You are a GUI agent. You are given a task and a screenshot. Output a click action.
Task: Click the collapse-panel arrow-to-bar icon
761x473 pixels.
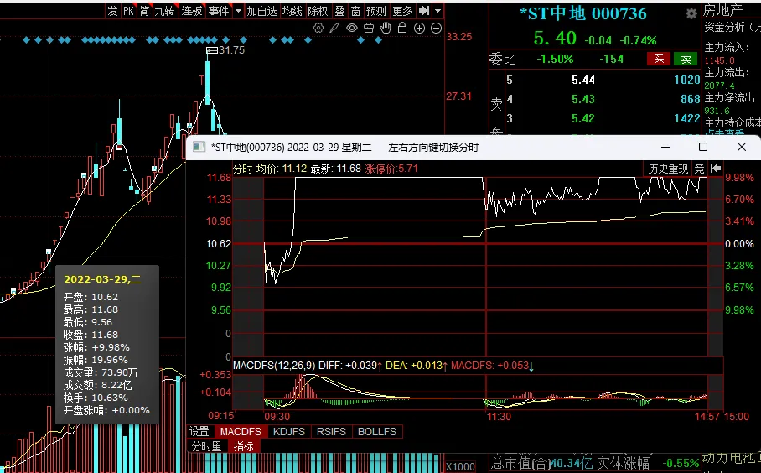coord(424,11)
